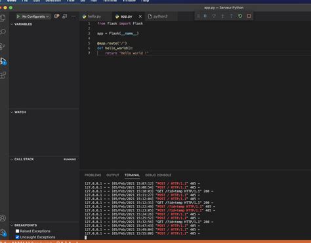This screenshot has height=243, width=311.
Task: Open the Accounts menu icon
Action: pyautogui.click(x=3, y=218)
